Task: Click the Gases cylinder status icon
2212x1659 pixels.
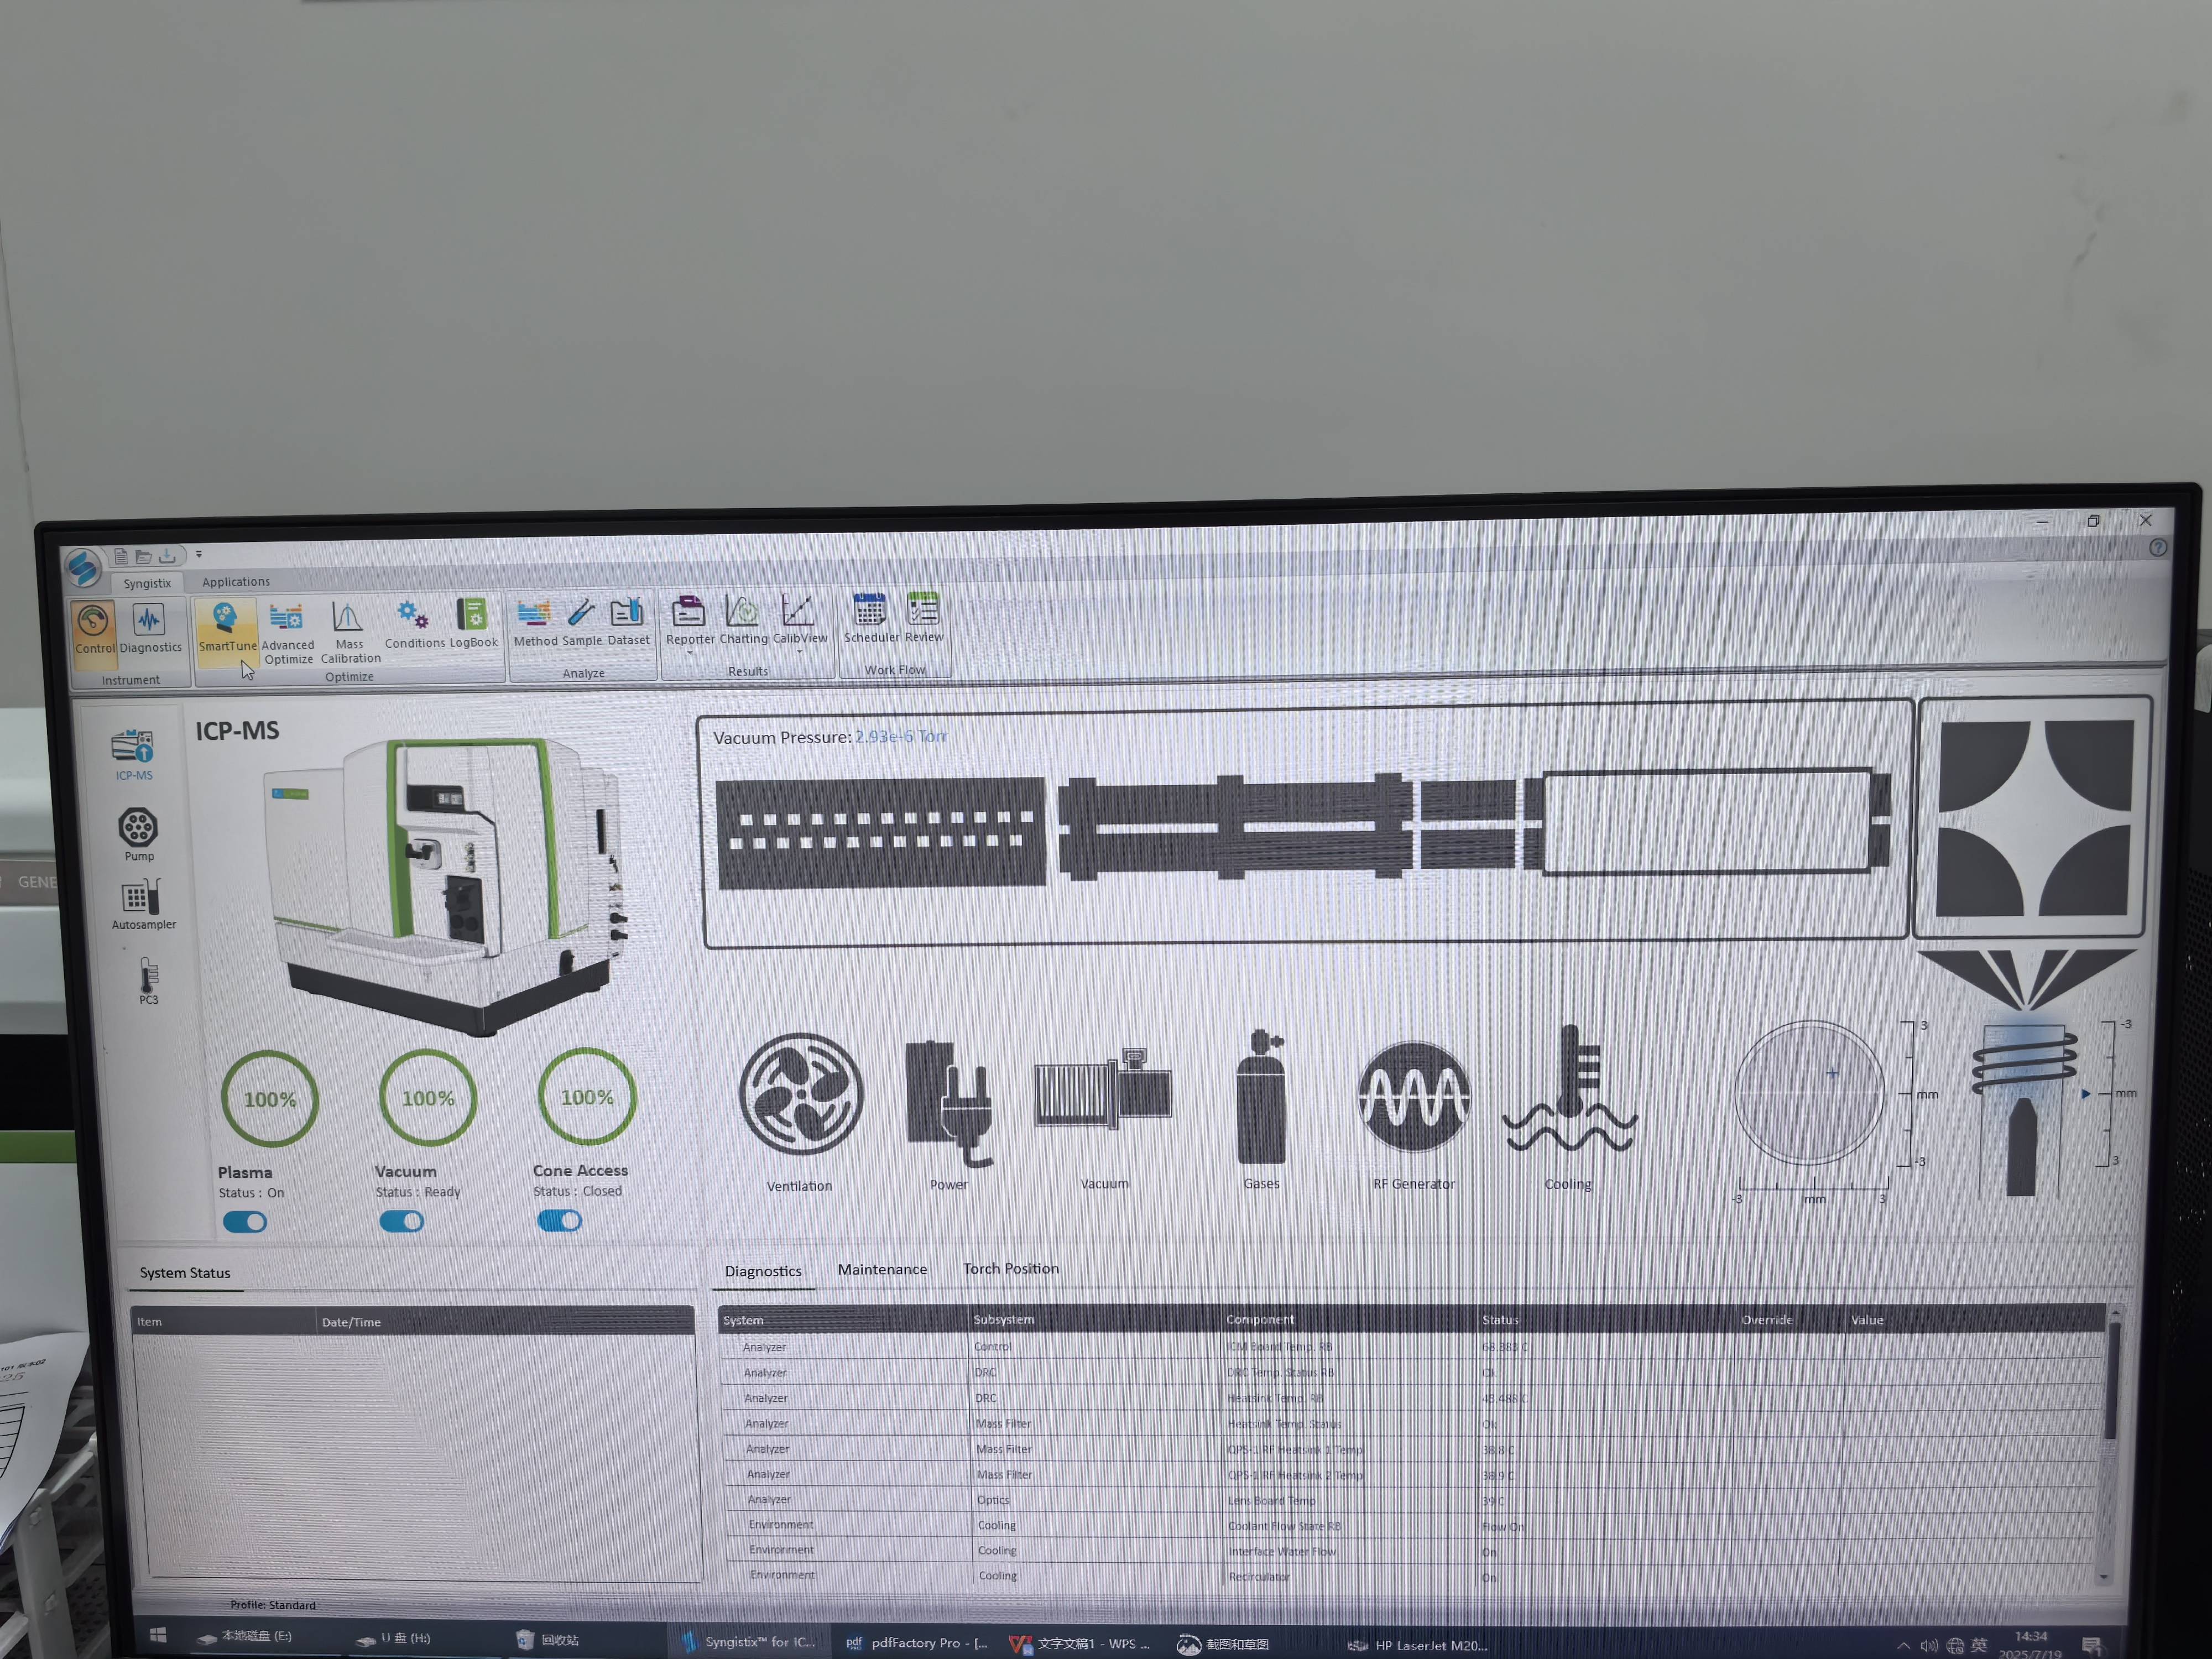Action: tap(1261, 1097)
